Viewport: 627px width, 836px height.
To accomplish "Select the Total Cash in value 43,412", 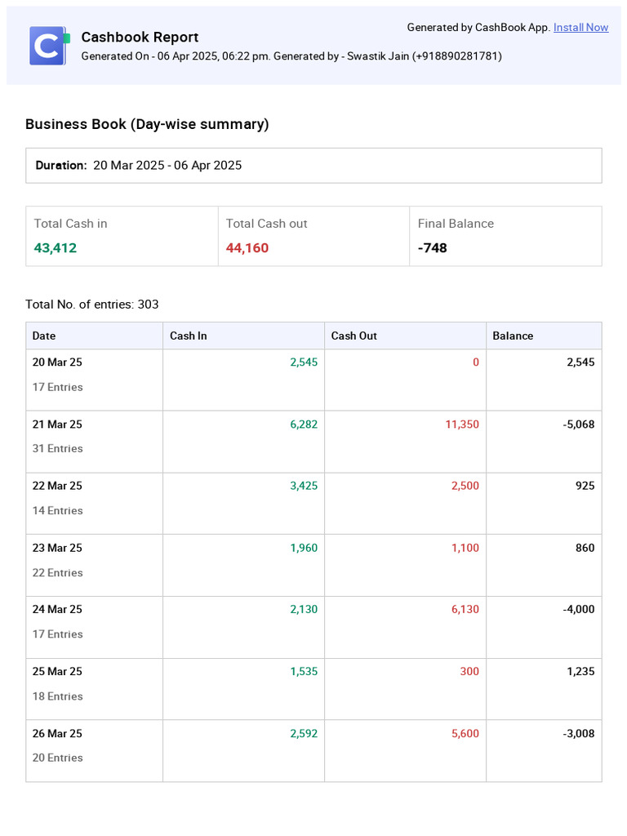I will coord(56,248).
